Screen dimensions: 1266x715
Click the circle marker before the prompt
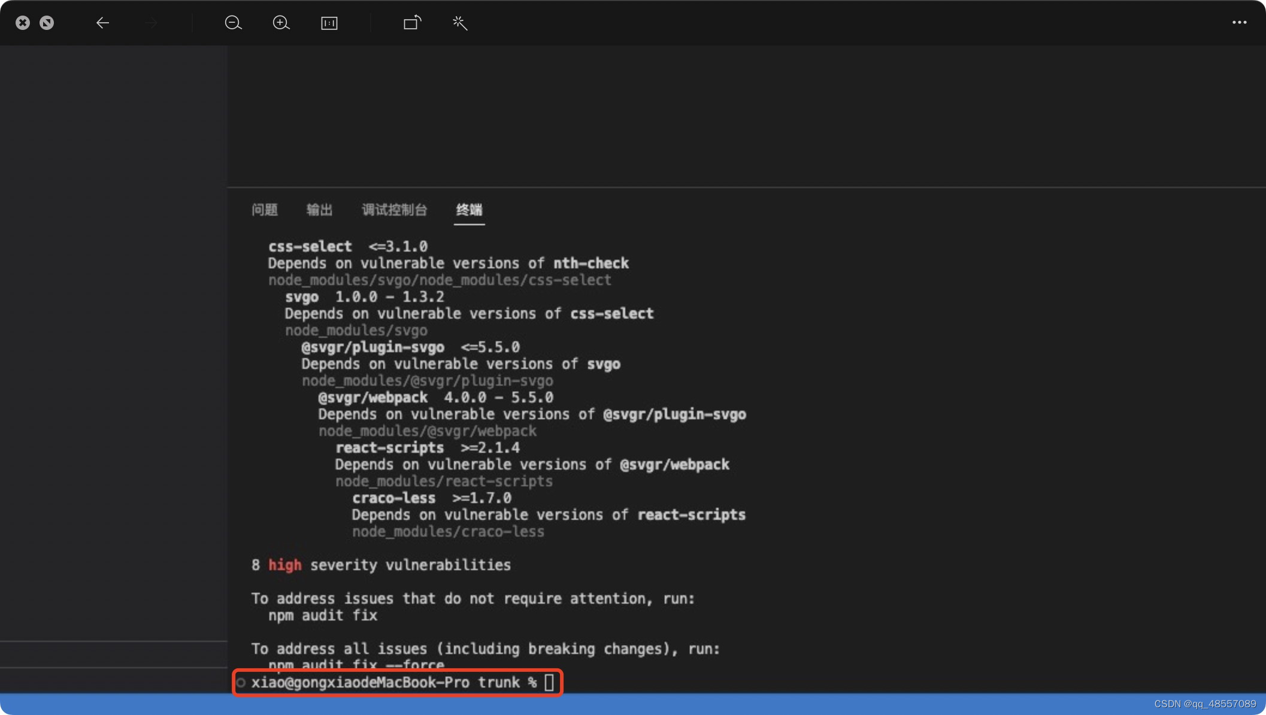pos(241,682)
